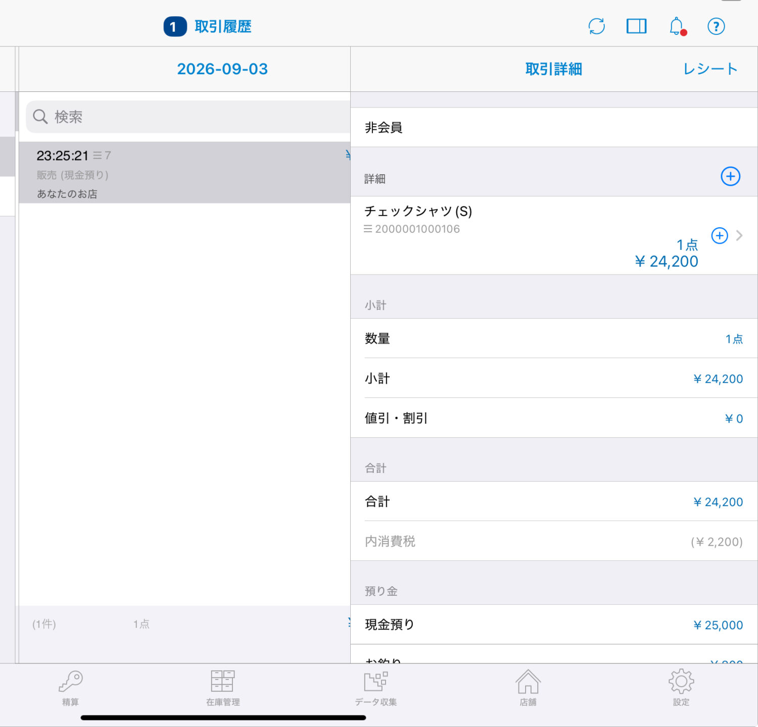Click the 小計 ¥ 24,200 row
758x727 pixels.
[x=554, y=378]
